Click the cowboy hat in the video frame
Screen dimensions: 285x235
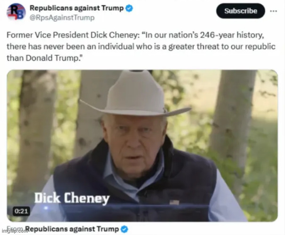pyautogui.click(x=135, y=94)
